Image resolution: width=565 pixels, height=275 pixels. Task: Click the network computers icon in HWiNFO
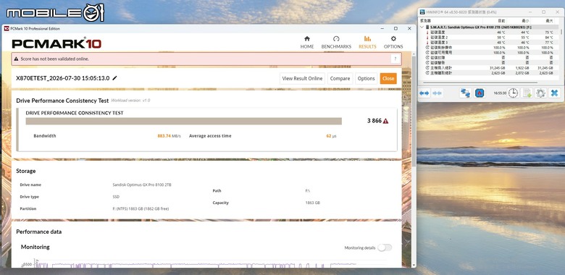465,93
